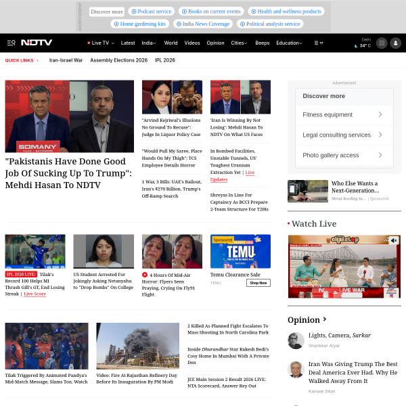Open the more sections dropdown
406x406 pixels.
click(319, 43)
